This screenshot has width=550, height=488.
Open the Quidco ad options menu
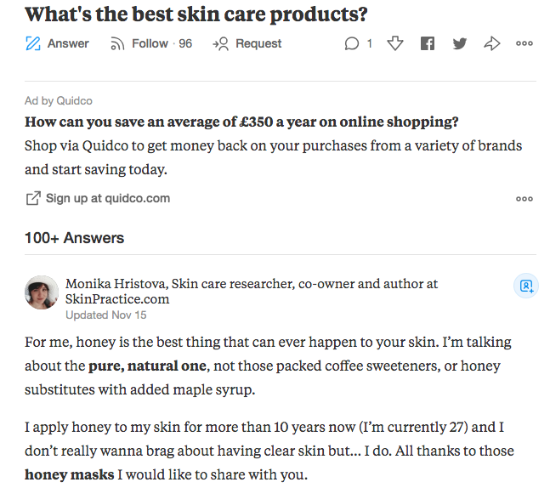tap(524, 199)
